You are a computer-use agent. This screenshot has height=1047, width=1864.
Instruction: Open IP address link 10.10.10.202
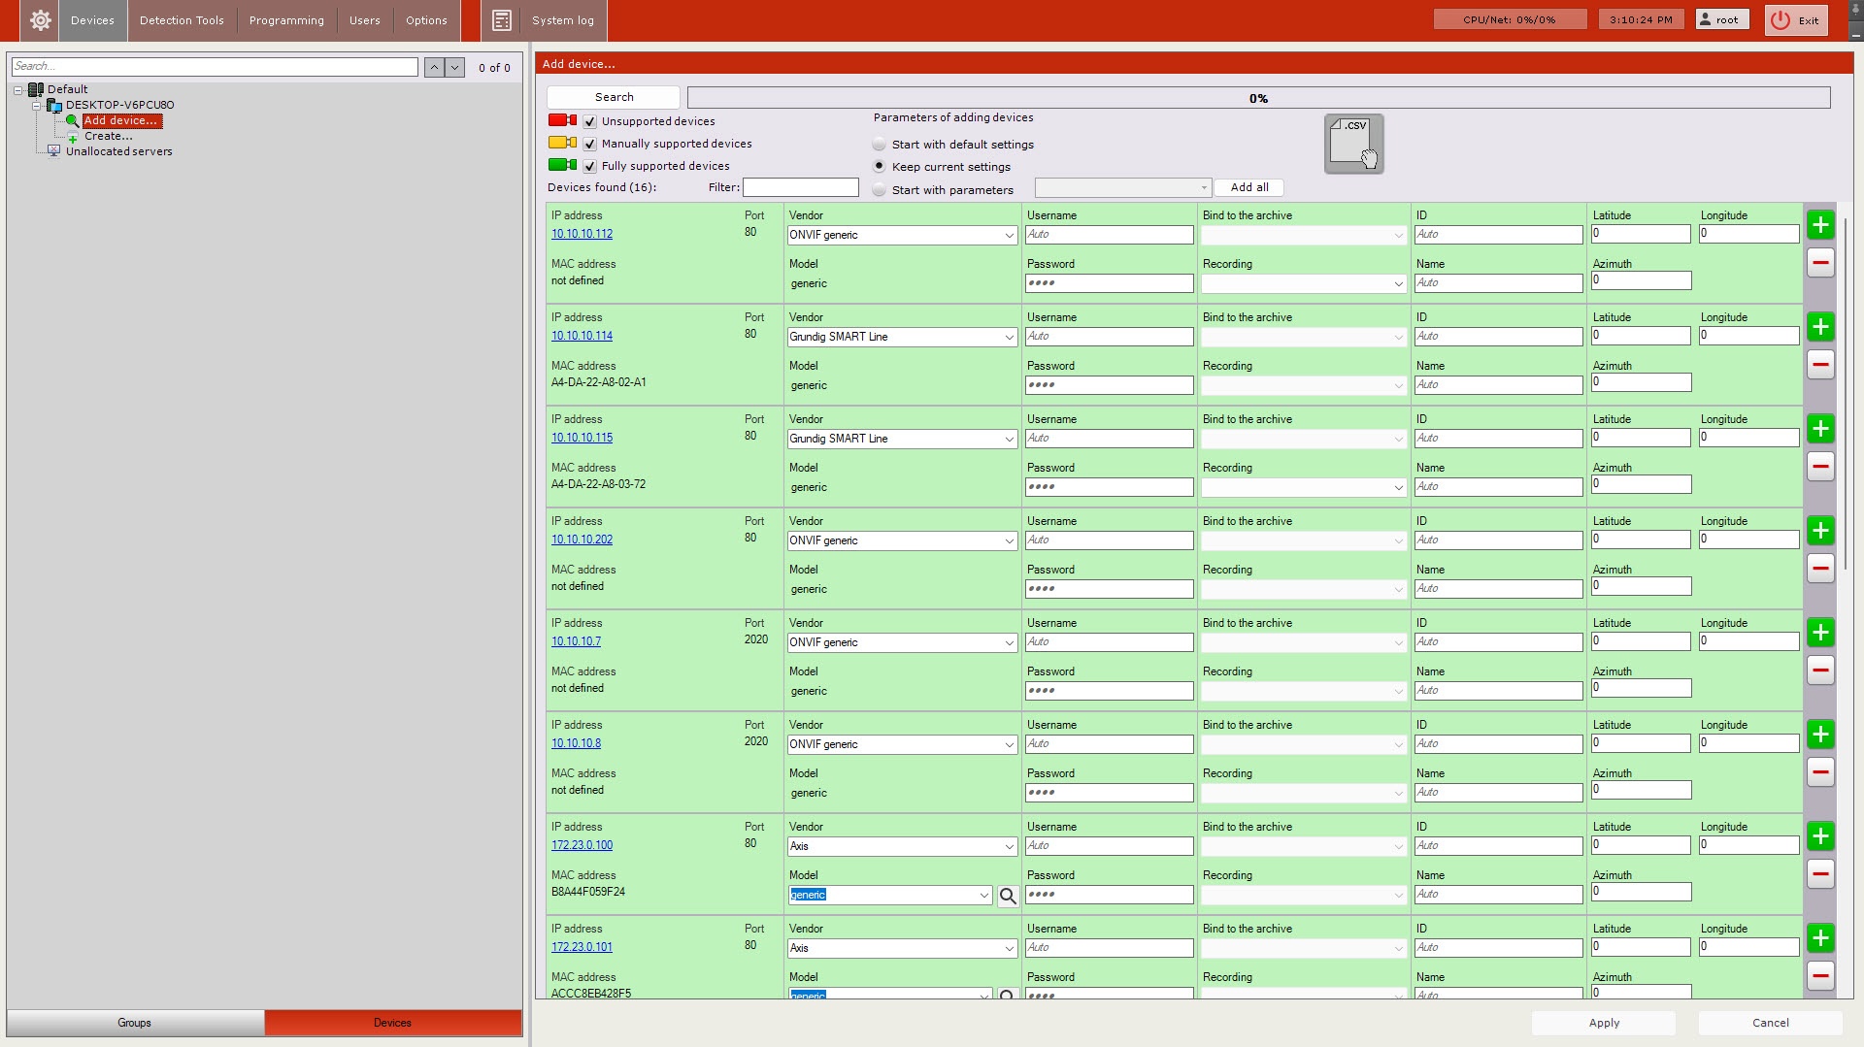pyautogui.click(x=582, y=540)
